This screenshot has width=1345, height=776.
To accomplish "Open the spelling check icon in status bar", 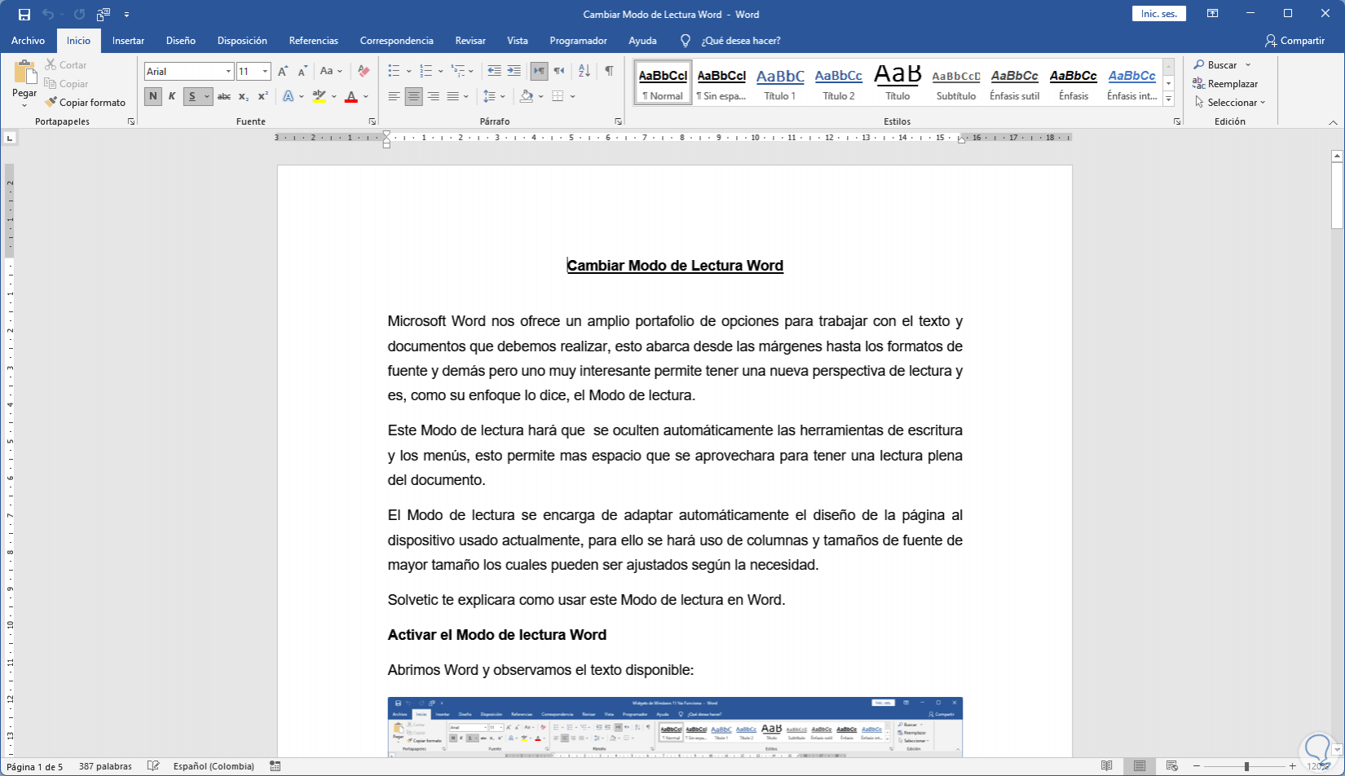I will [153, 766].
